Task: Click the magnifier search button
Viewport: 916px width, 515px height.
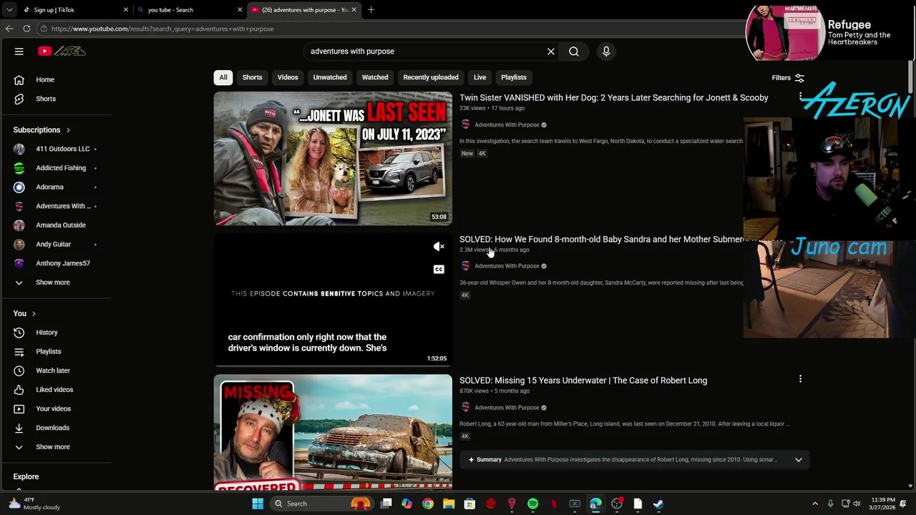Action: pyautogui.click(x=574, y=51)
